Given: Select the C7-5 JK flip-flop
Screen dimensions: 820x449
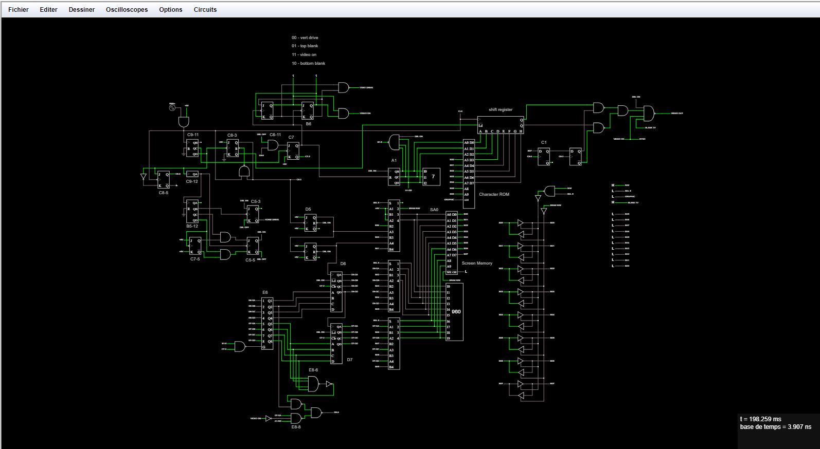Looking at the screenshot, I should pos(195,246).
